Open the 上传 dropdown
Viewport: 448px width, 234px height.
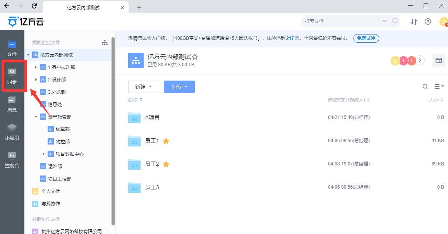179,86
